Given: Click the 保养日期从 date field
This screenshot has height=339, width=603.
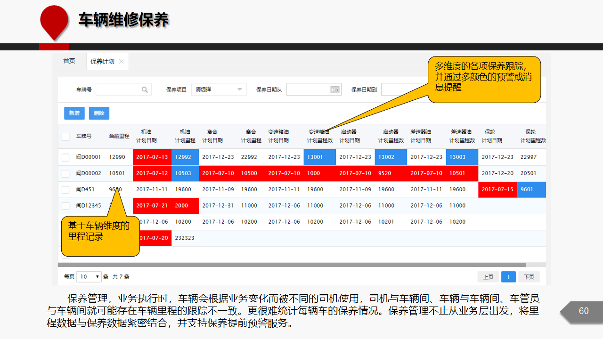Looking at the screenshot, I should tap(314, 89).
